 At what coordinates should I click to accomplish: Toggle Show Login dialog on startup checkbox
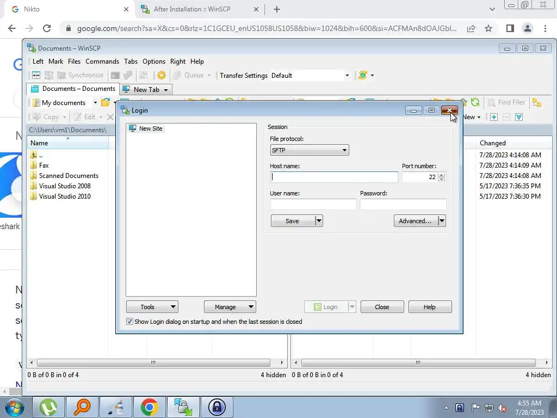click(129, 322)
